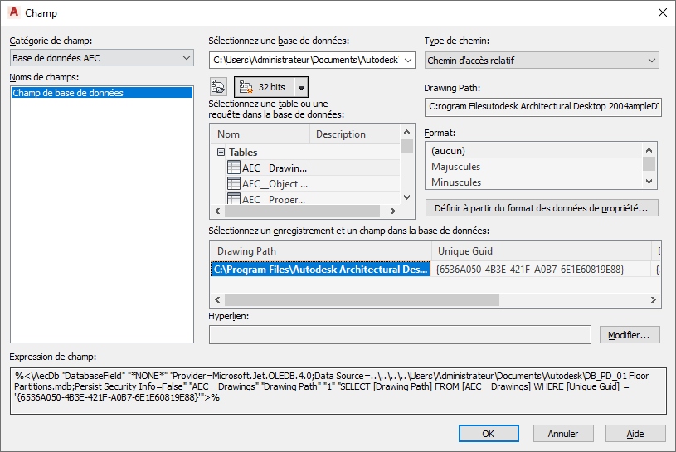
Task: Select the AEC__Object table icon
Action: 234,183
